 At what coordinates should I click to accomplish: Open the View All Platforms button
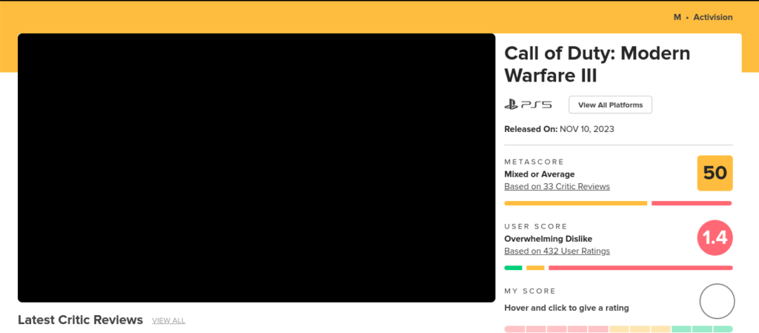coord(611,105)
